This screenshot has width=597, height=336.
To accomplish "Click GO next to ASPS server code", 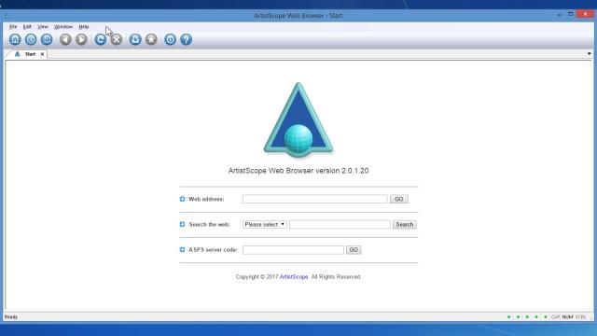I will coord(354,250).
